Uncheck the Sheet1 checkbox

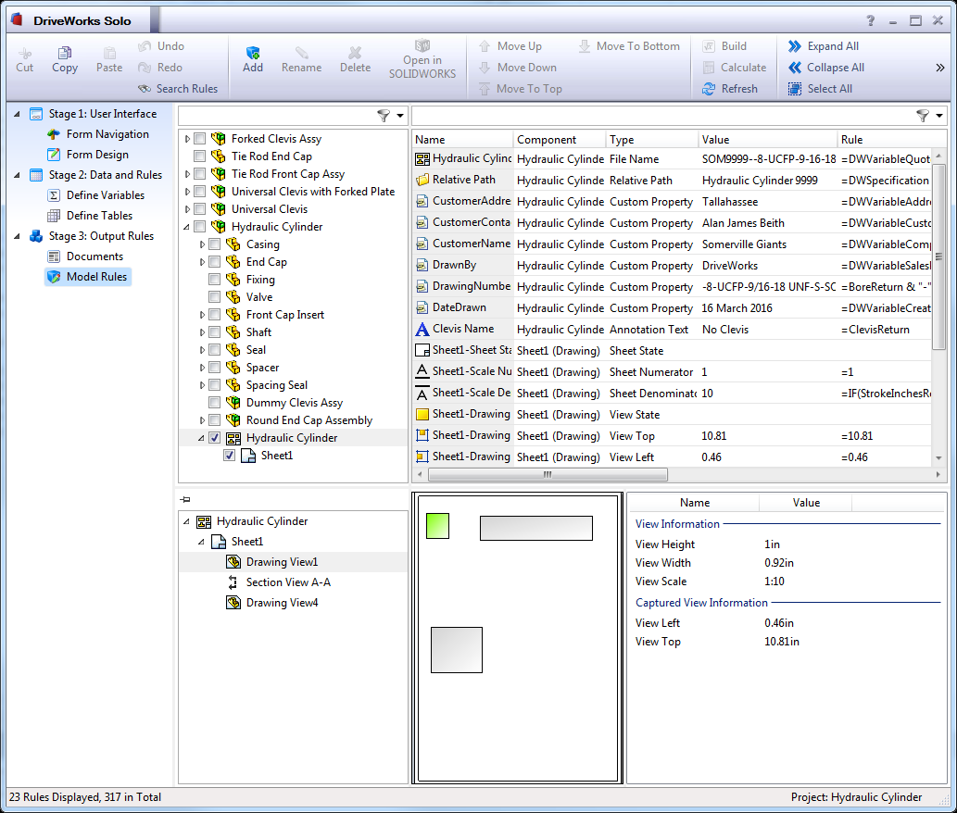pyautogui.click(x=229, y=456)
